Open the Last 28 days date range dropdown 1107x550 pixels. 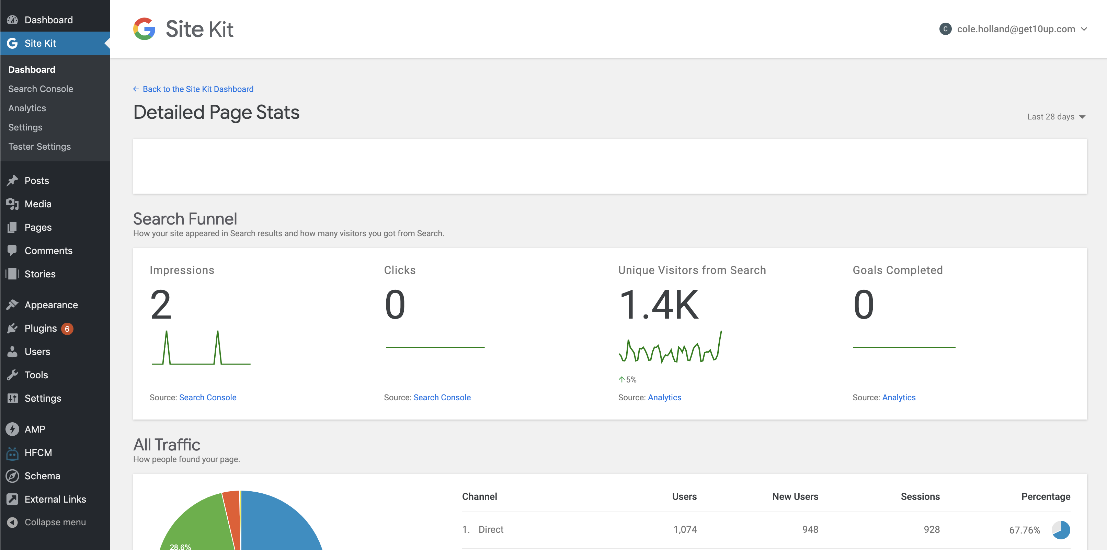pos(1056,116)
